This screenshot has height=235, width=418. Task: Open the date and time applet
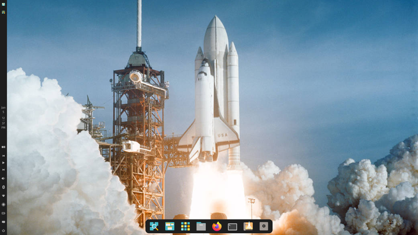[x=4, y=117]
